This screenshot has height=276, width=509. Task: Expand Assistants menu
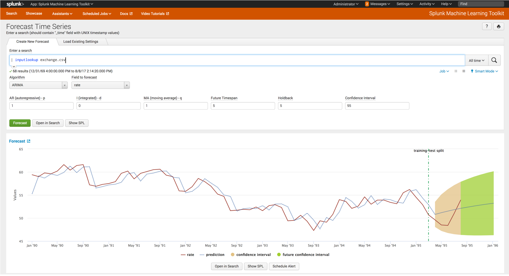click(62, 14)
